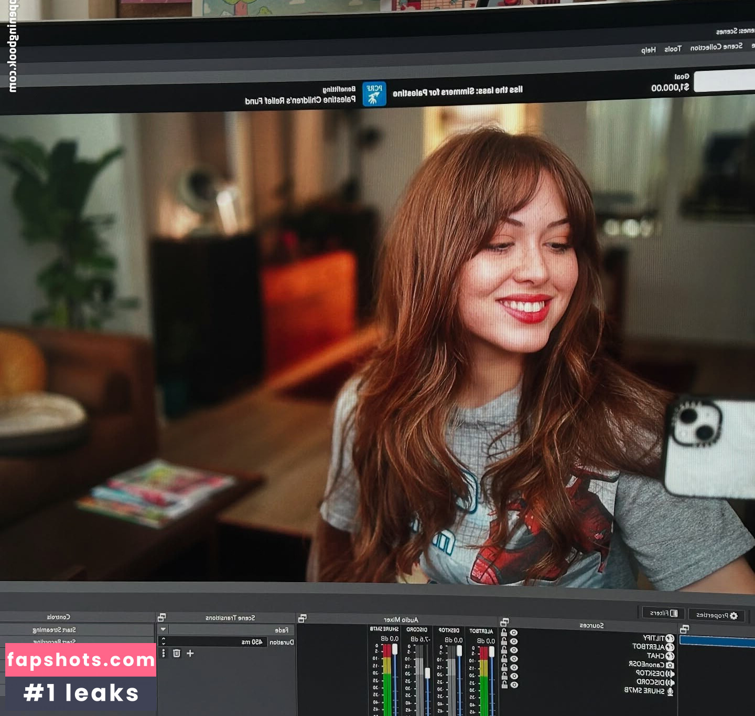Screen dimensions: 755x716
Task: Click the SHURE SM7B microphone icon
Action: pos(670,691)
